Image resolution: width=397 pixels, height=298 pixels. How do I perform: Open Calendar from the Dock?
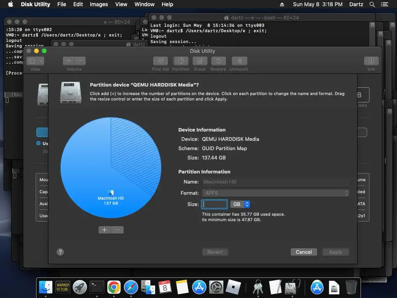click(x=165, y=287)
